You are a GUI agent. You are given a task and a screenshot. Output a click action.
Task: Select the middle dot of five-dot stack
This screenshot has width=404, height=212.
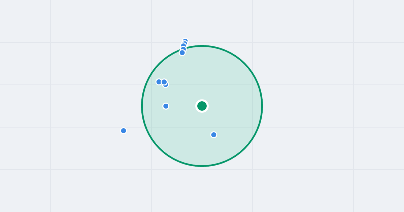coord(183,45)
